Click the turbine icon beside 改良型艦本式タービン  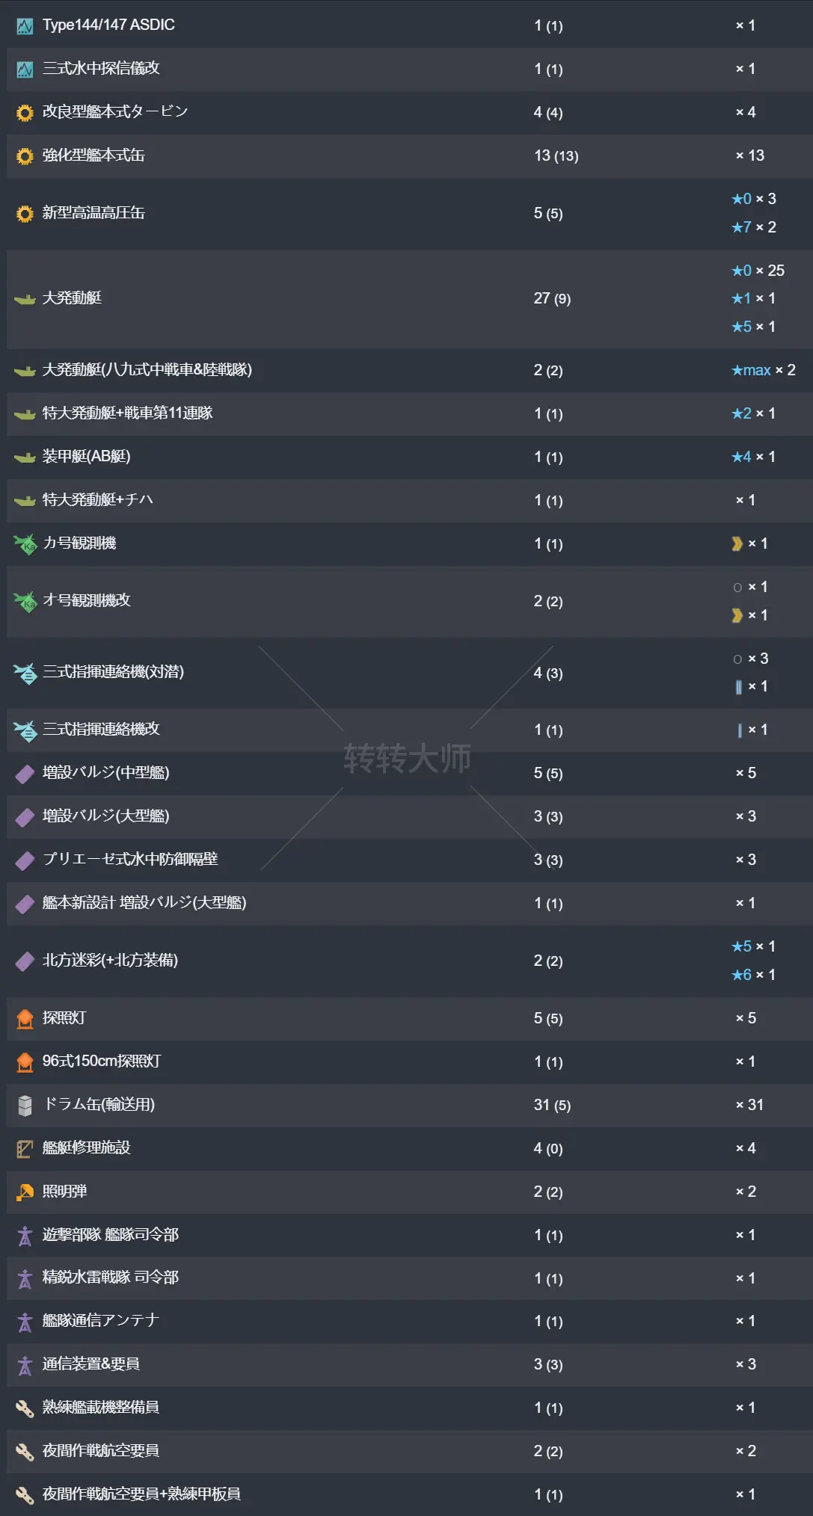pyautogui.click(x=25, y=113)
